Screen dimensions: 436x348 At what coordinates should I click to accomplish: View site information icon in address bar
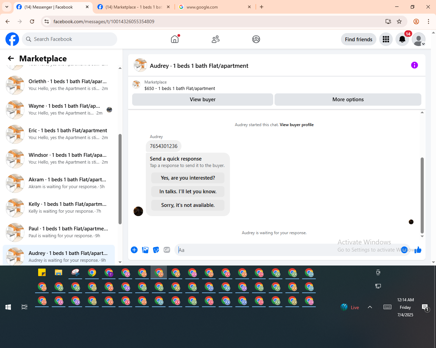coord(47,21)
